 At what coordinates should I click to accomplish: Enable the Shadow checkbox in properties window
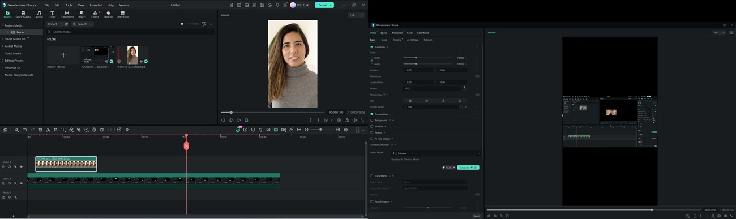click(x=372, y=127)
